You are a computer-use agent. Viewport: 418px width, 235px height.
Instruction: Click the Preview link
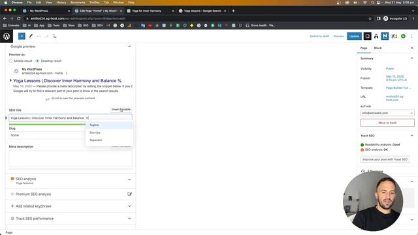[x=338, y=36]
